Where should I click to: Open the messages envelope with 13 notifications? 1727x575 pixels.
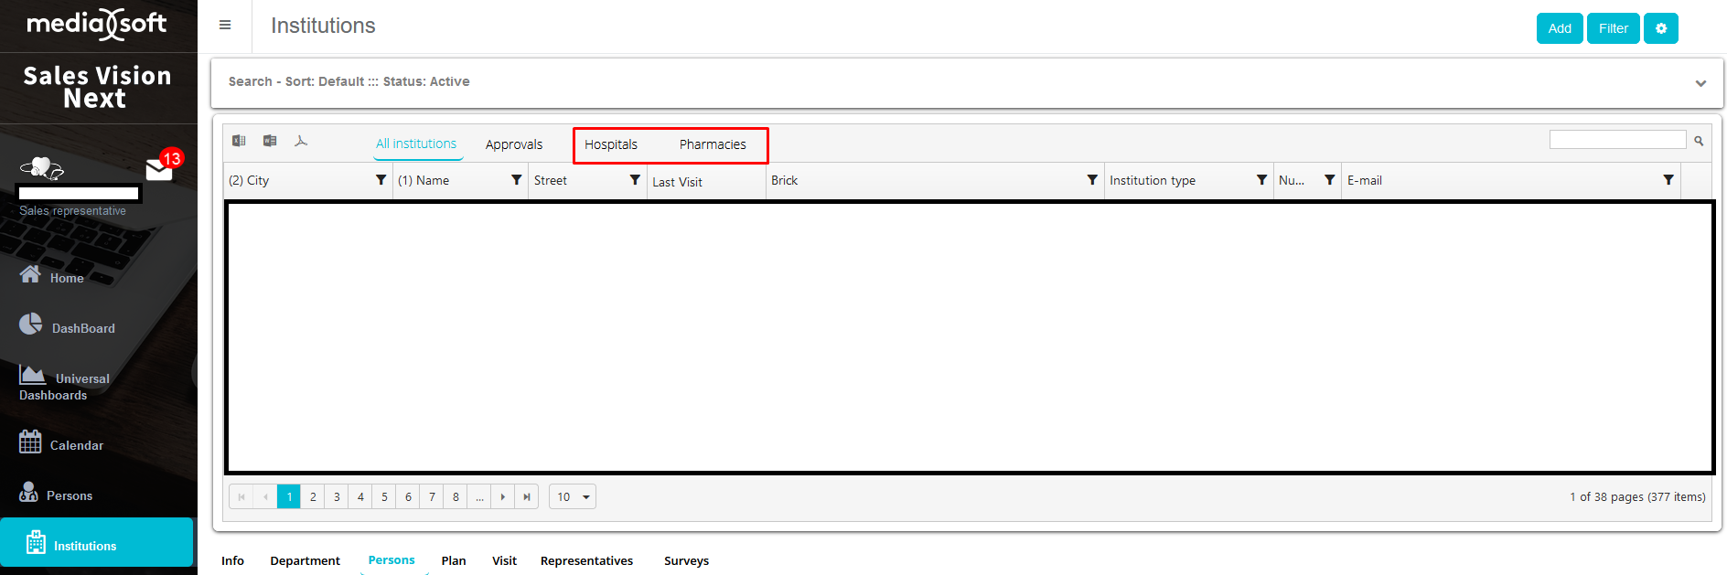coord(159,169)
